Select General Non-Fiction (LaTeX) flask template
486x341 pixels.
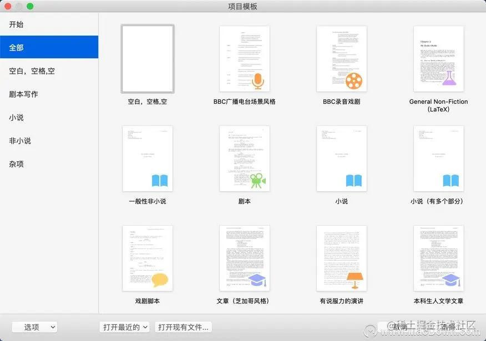coord(439,59)
